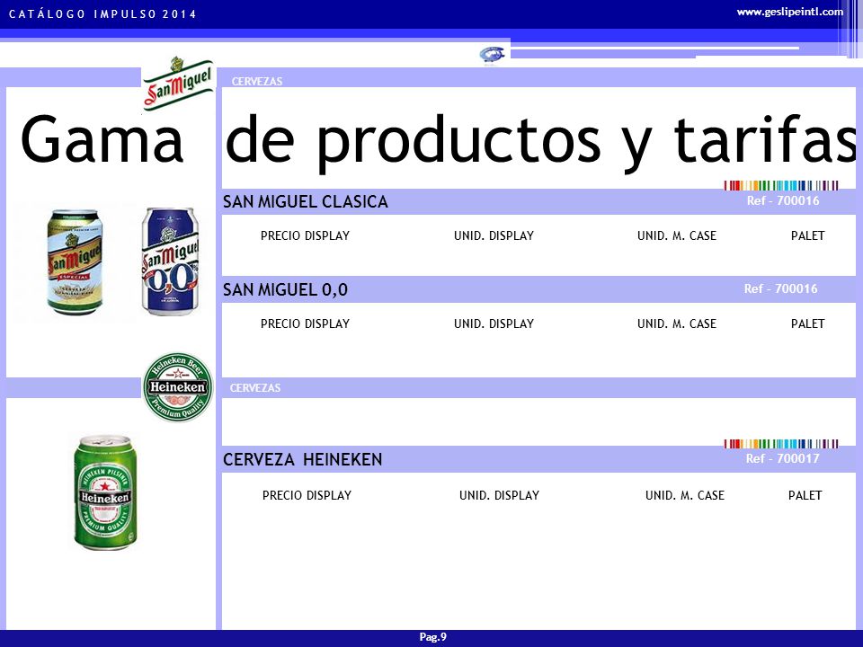This screenshot has height=647, width=863.
Task: Click Ref - 700016 in San Miguel 0,0 row
Action: click(x=780, y=288)
